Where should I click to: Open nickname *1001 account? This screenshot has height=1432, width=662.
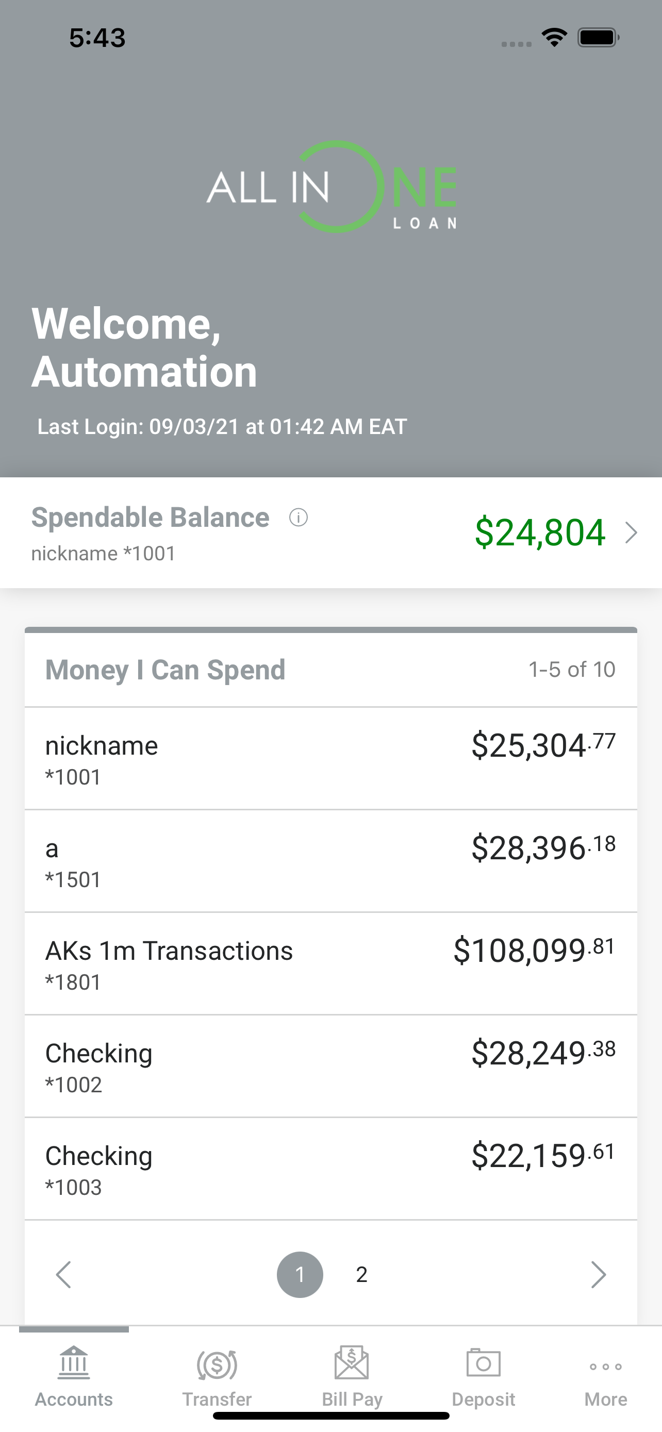tap(330, 758)
